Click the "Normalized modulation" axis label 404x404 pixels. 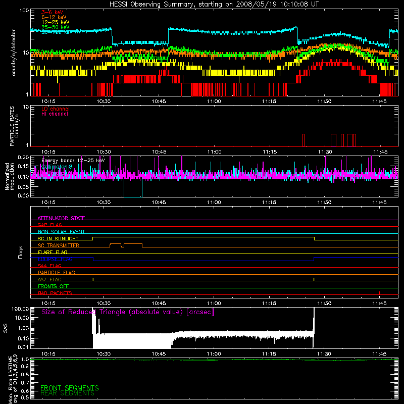[x=10, y=176]
